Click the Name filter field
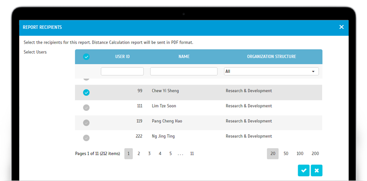This screenshot has width=367, height=181. (x=184, y=71)
